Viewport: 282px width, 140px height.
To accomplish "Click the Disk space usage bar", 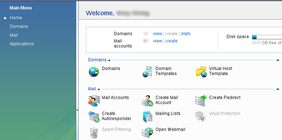I will point(267,37).
